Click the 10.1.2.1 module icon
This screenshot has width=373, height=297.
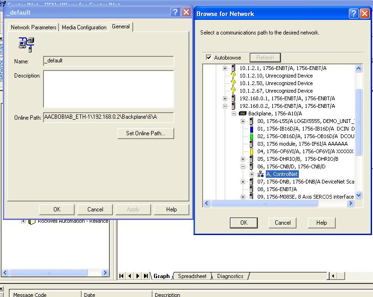point(233,68)
